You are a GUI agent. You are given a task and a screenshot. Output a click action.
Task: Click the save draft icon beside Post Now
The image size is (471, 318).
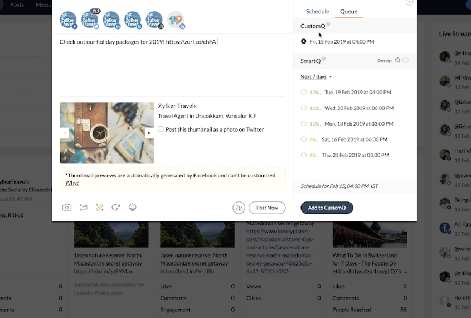pyautogui.click(x=239, y=208)
